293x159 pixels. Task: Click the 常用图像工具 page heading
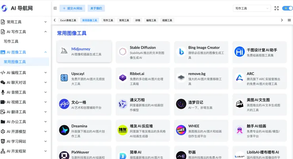tap(72, 33)
